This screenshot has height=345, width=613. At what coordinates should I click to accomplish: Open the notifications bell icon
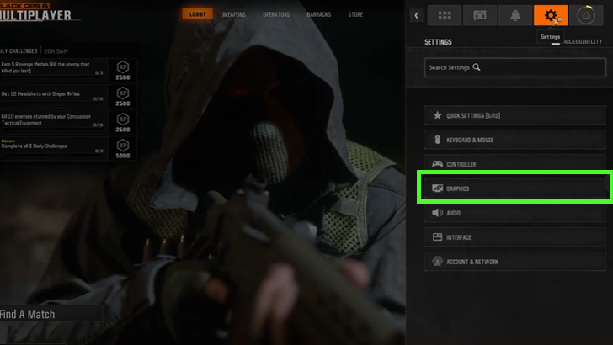point(515,15)
